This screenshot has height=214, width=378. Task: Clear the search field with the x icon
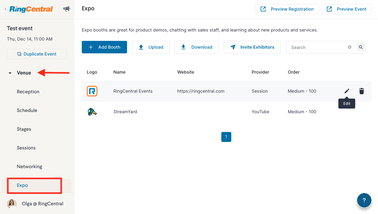click(x=350, y=47)
